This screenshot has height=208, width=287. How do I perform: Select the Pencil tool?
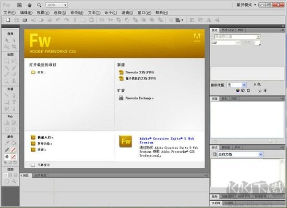click(7, 74)
